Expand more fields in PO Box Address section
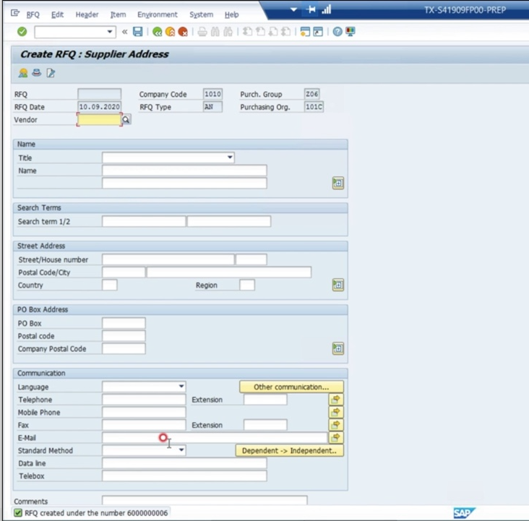Screen dimensions: 529x521 pyautogui.click(x=338, y=348)
